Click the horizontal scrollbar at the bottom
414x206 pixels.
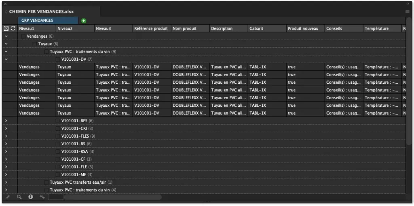(x=113, y=197)
